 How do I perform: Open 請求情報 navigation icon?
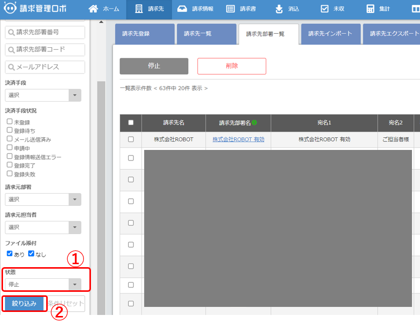click(182, 9)
